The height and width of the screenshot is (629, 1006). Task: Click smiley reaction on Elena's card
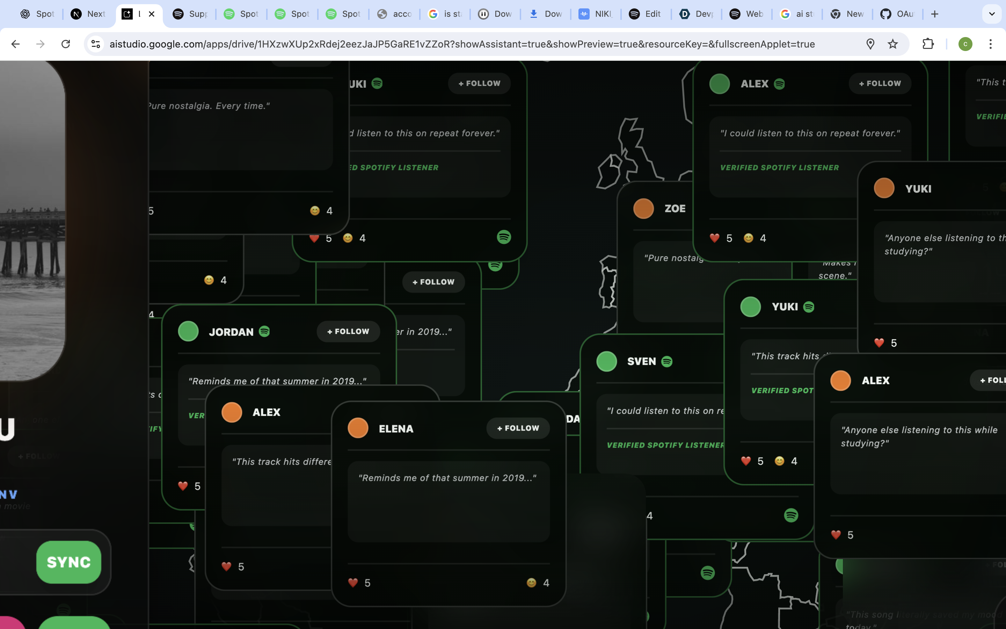[531, 583]
